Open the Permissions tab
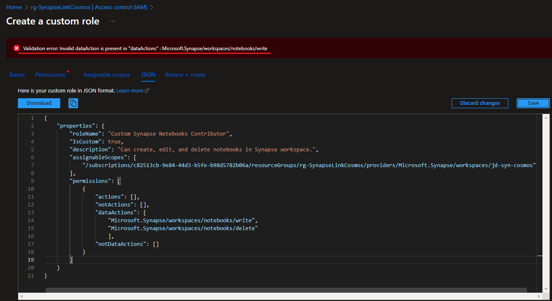Viewport: 552px width, 301px height. coord(50,75)
